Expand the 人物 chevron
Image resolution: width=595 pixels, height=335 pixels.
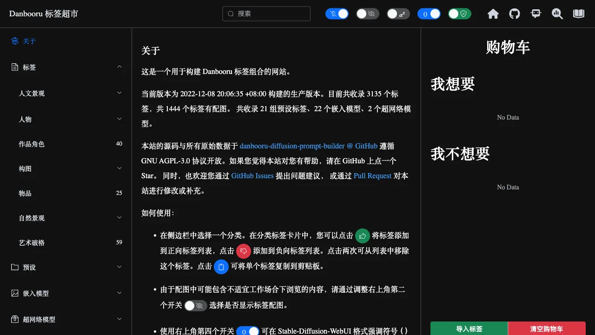(x=119, y=119)
